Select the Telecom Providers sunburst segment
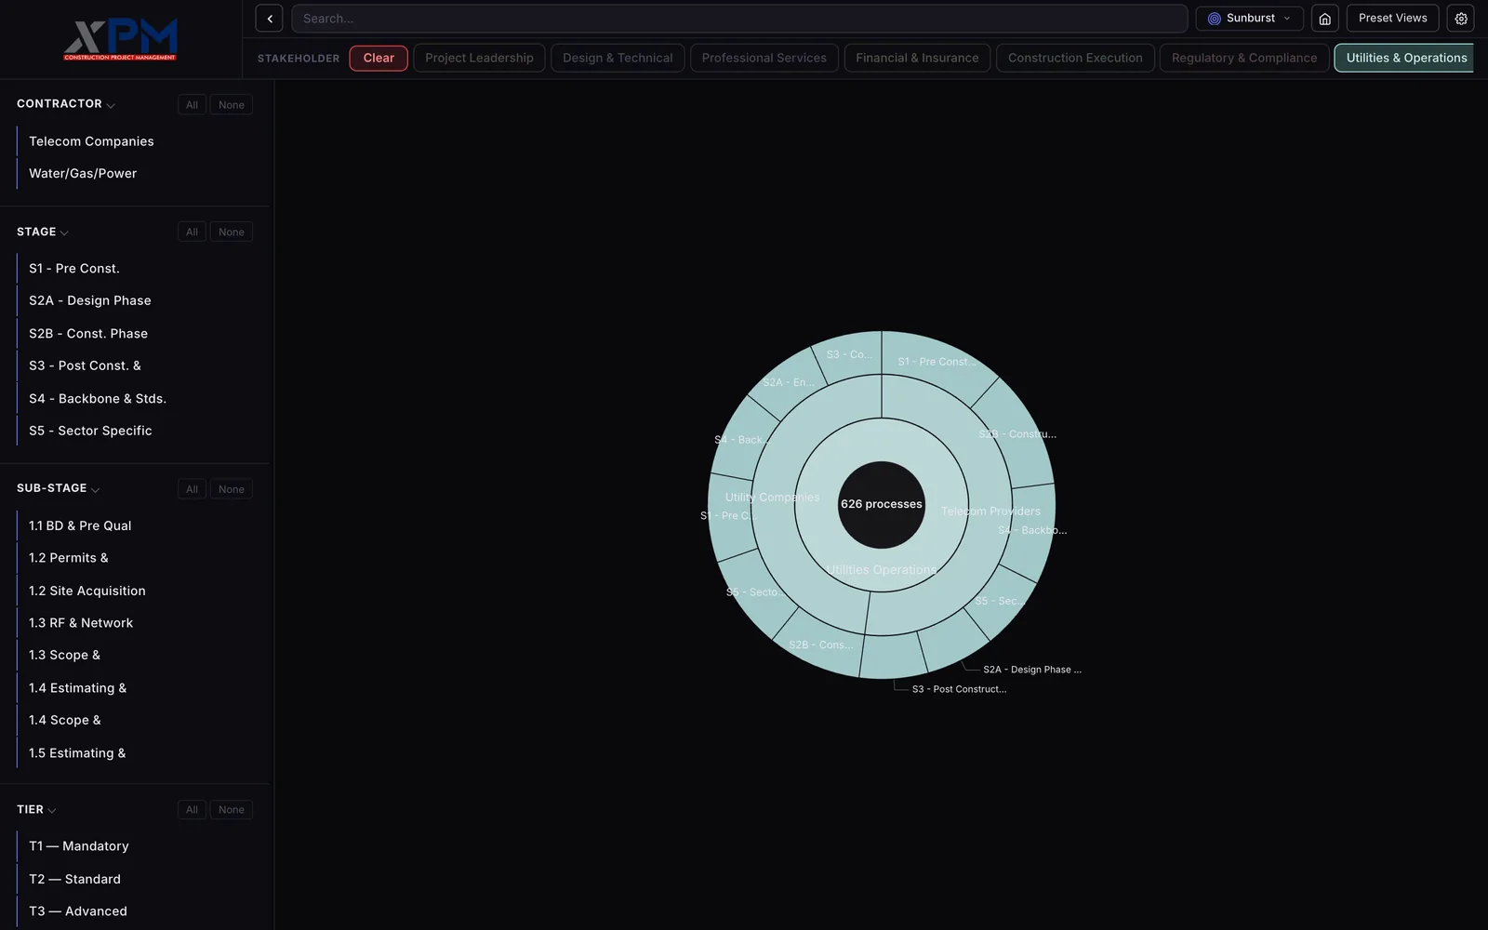Image resolution: width=1488 pixels, height=930 pixels. (x=990, y=511)
